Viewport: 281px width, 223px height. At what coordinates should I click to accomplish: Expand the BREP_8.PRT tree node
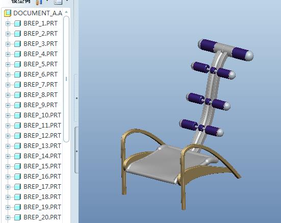pyautogui.click(x=8, y=95)
